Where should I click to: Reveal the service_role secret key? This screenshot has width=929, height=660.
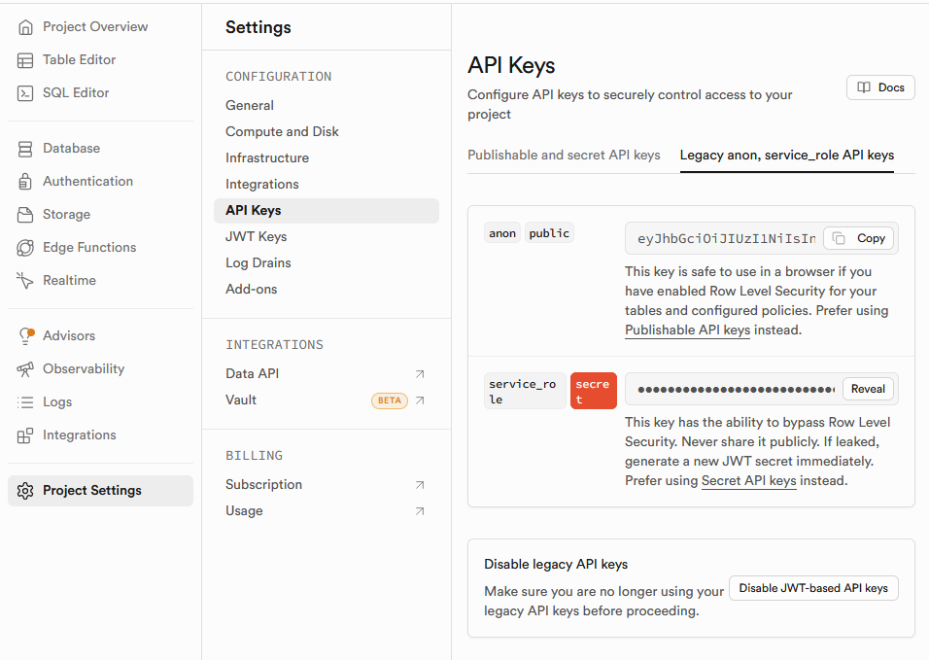[868, 389]
